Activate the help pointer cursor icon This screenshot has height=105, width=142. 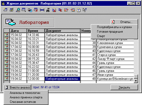[85, 10]
